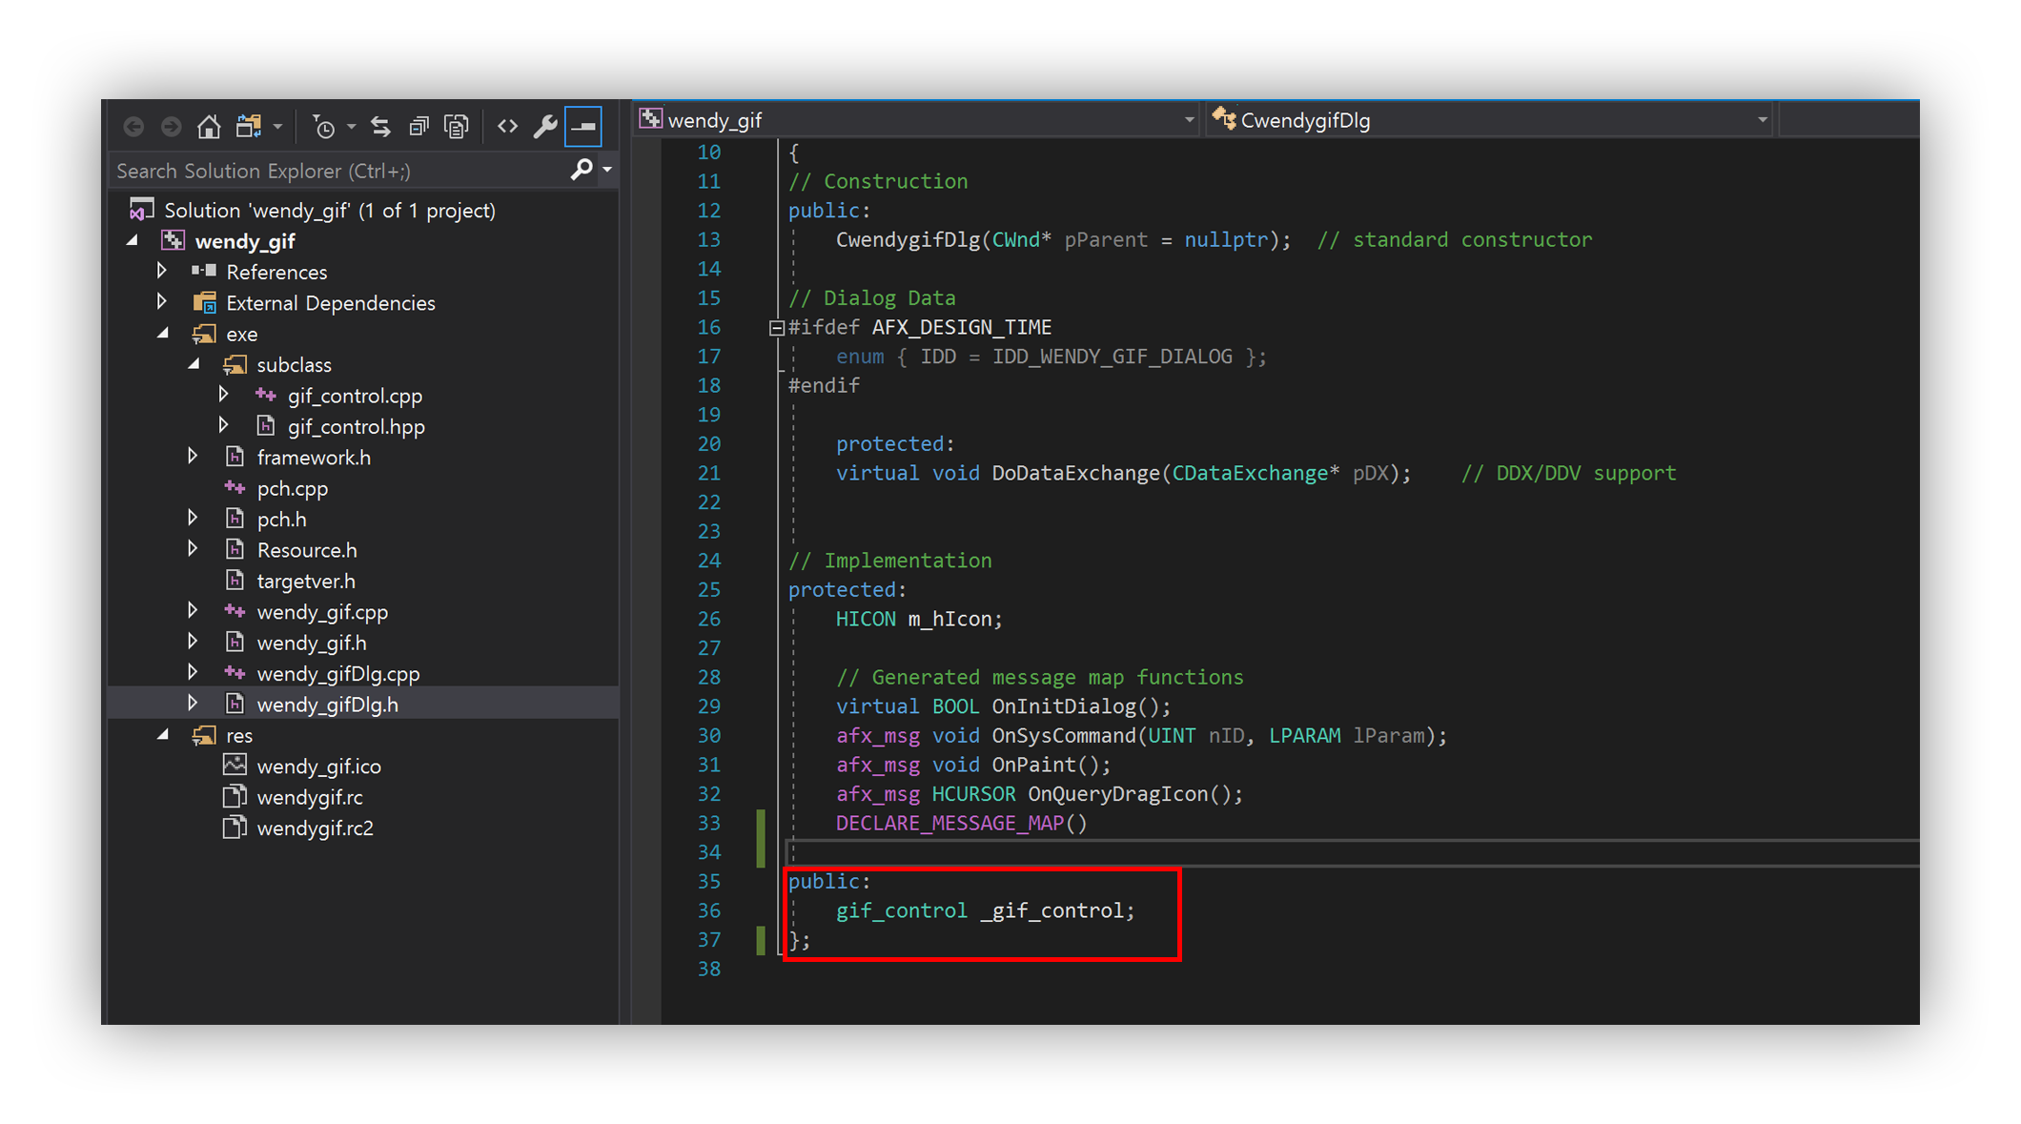Click the Pending Changes Filter clock icon
2021x1124 pixels.
click(x=324, y=126)
